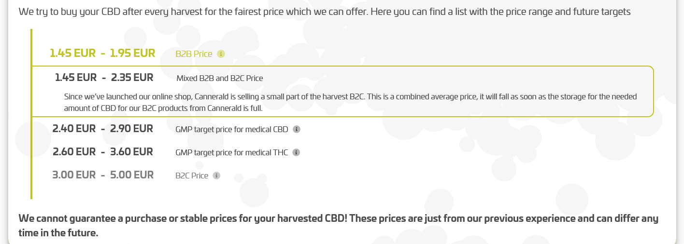Select the 2.60 EUR - 3.60 EUR range
The height and width of the screenshot is (244, 684).
pos(103,151)
